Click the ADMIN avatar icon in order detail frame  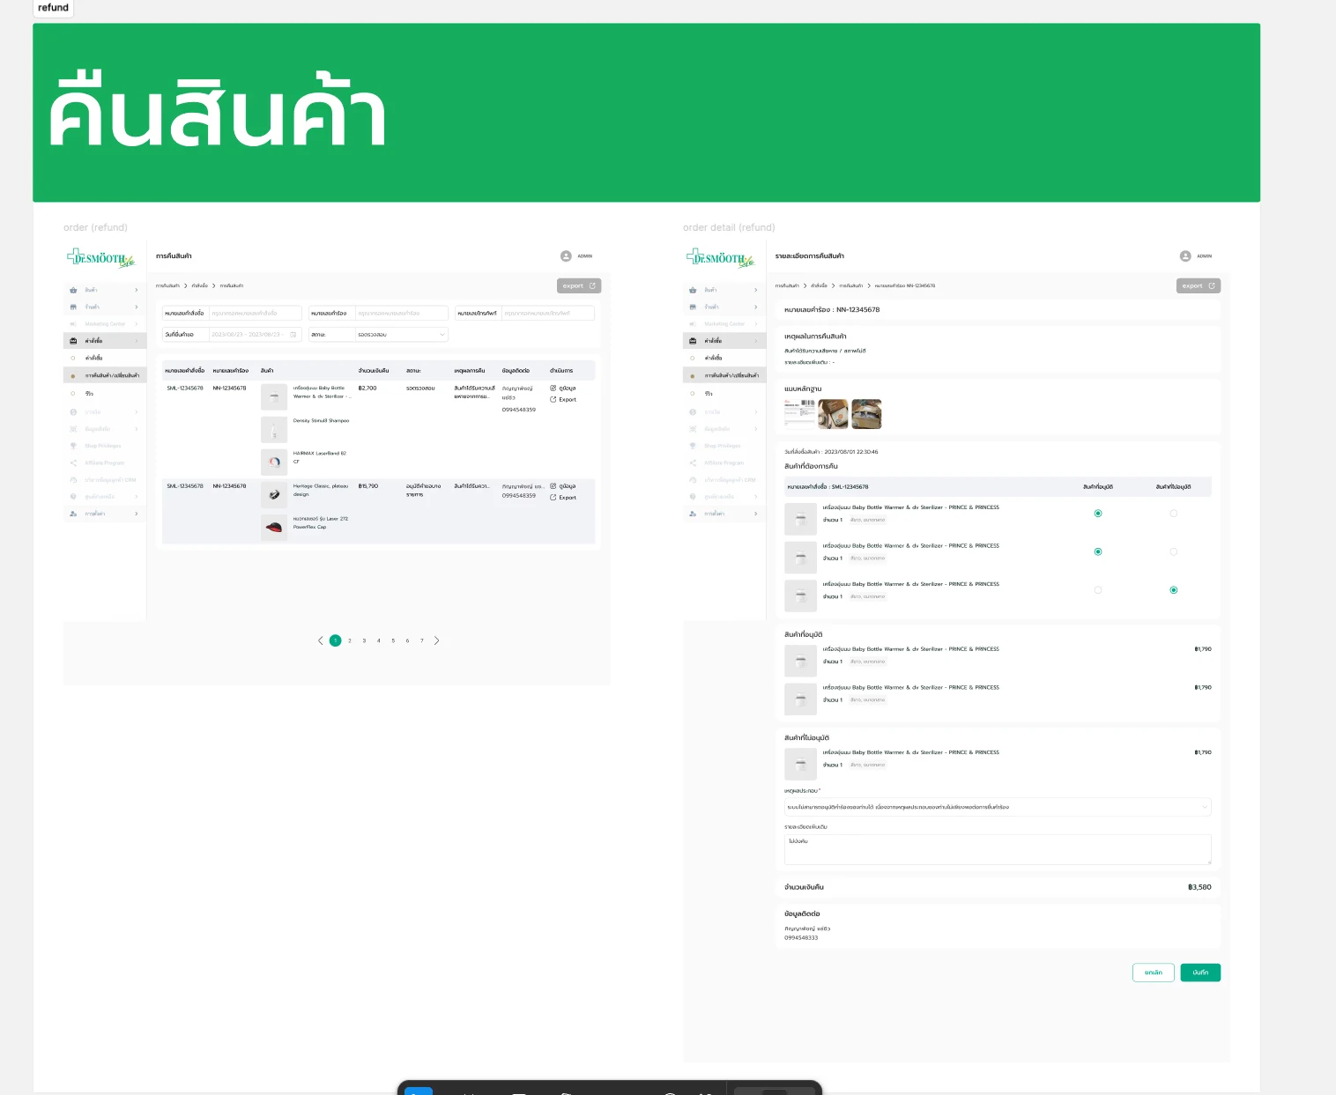coord(1185,256)
